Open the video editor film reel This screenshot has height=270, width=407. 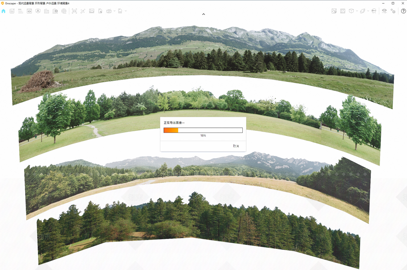coord(64,11)
